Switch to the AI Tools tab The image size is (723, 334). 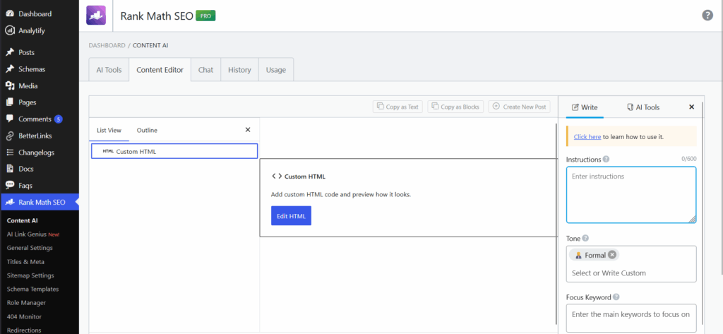[x=109, y=70]
